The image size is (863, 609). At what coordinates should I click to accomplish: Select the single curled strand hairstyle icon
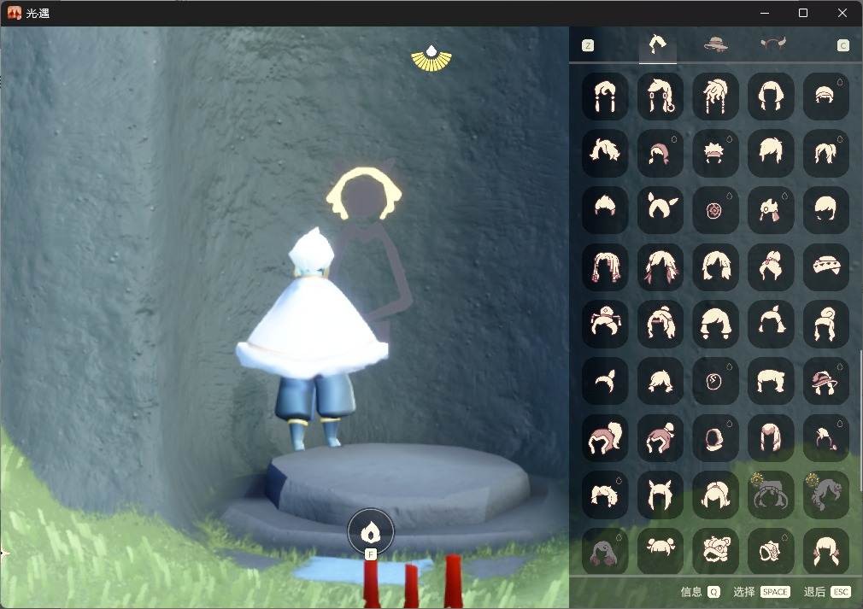pos(605,381)
